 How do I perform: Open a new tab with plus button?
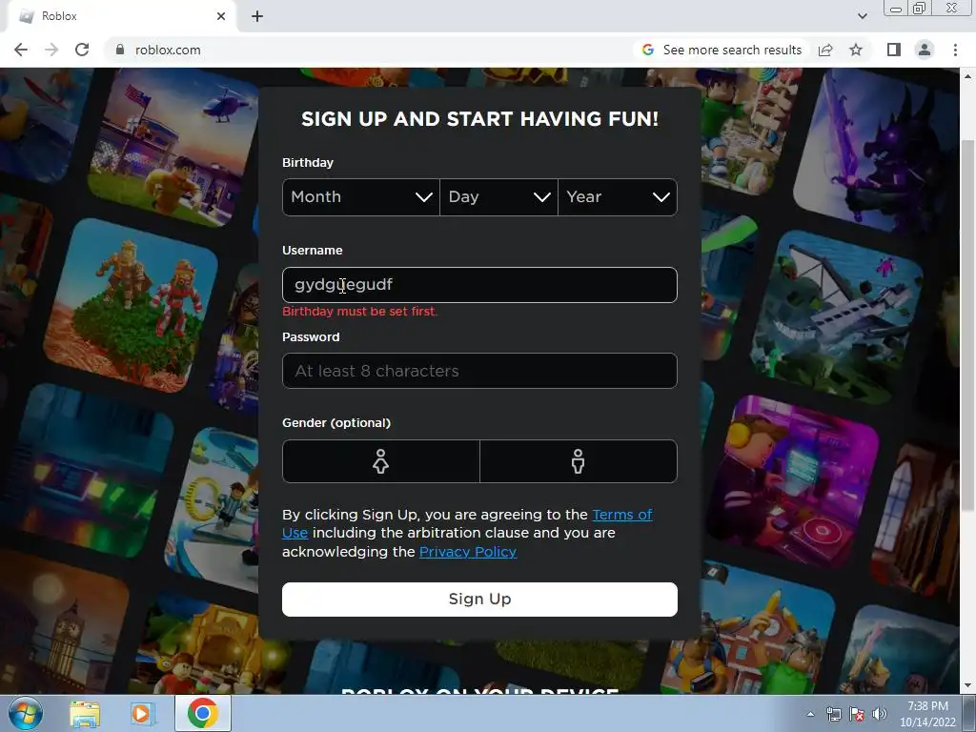(x=257, y=17)
